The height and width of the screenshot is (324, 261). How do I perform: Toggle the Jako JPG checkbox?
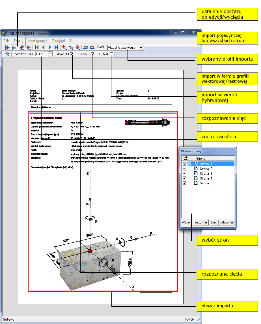tap(72, 54)
